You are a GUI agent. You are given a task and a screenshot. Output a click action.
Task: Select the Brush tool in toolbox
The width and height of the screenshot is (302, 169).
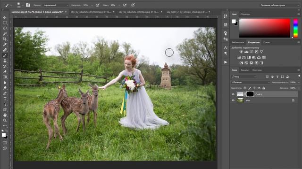(x=5, y=55)
